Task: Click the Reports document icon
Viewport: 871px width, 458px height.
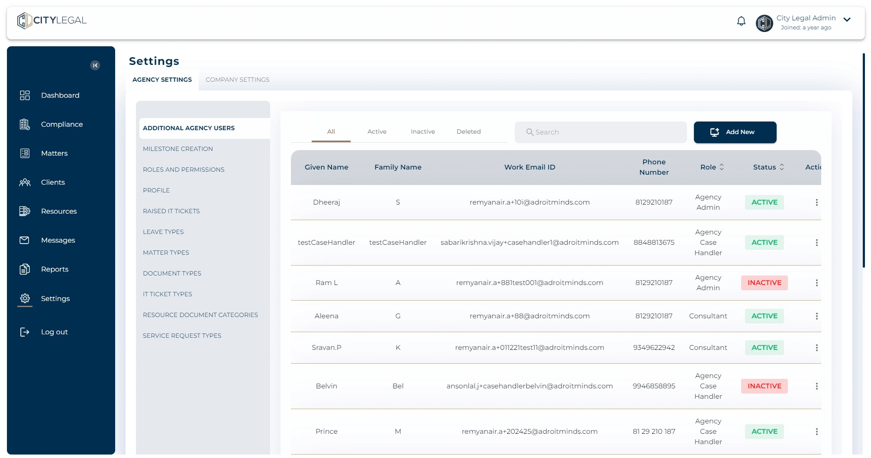Action: [25, 269]
